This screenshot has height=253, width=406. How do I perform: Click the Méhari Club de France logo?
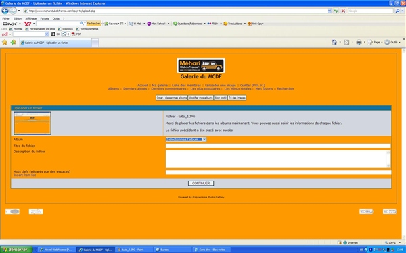point(201,65)
